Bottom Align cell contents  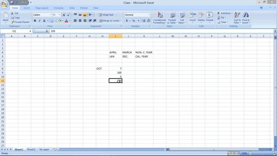pos(85,15)
